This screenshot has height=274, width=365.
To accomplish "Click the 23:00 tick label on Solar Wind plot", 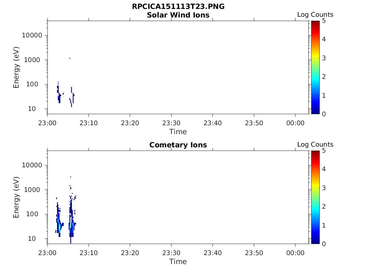I will pyautogui.click(x=47, y=123).
